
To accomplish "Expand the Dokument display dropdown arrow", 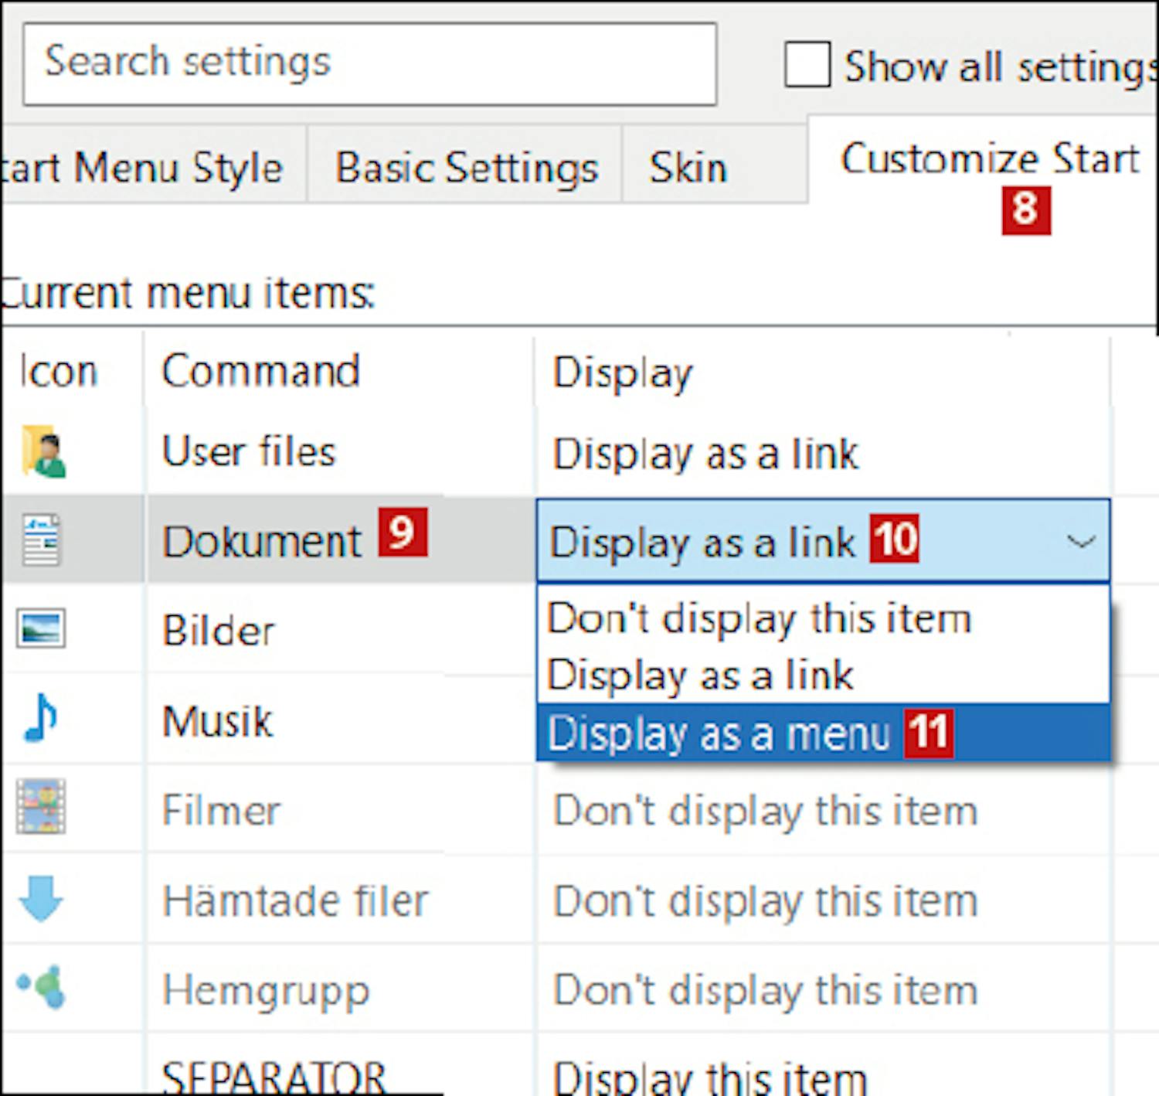I will (x=1081, y=541).
